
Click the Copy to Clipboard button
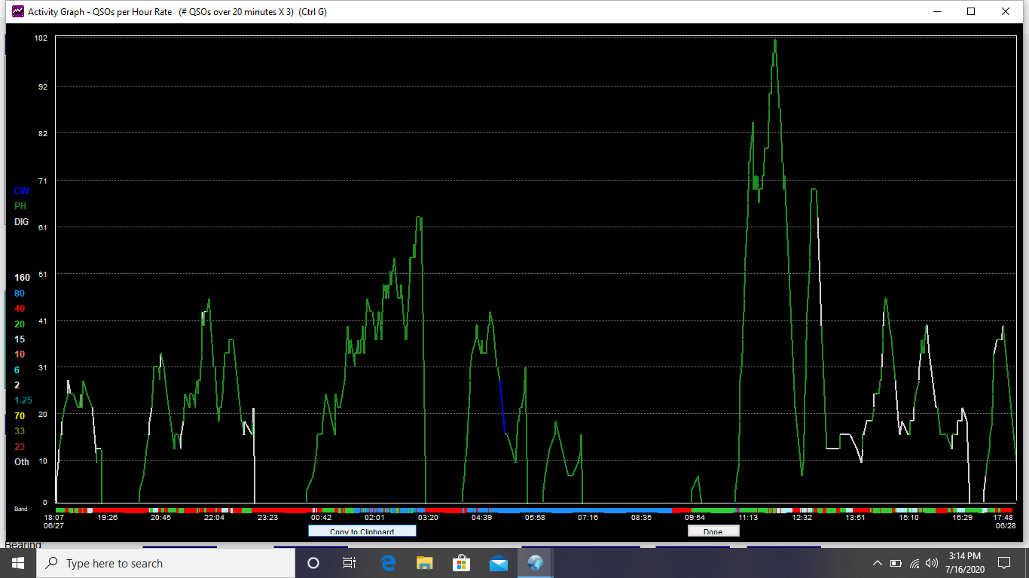pyautogui.click(x=362, y=531)
